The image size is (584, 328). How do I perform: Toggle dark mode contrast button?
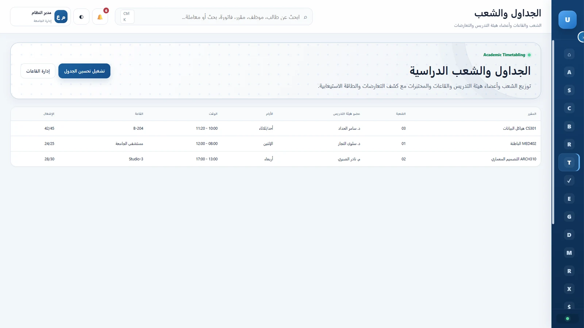click(x=81, y=17)
